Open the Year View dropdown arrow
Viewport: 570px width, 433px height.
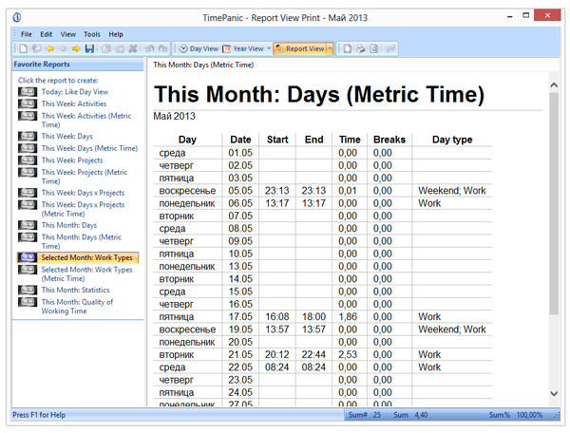pyautogui.click(x=269, y=48)
